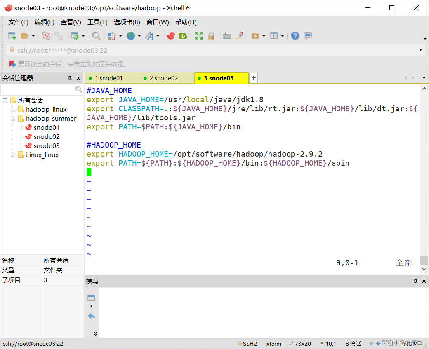Viewport: 429px width, 349px height.
Task: Click the transfer layout screen icon
Action: pyautogui.click(x=112, y=36)
